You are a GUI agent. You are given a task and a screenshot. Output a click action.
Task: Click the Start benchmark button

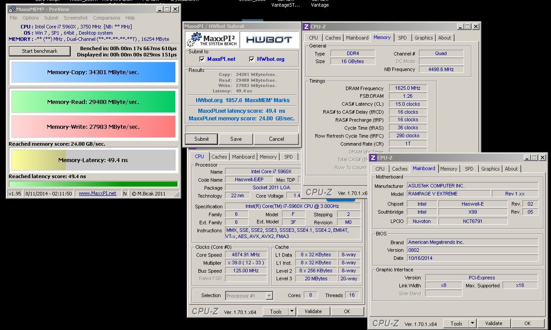[x=40, y=51]
